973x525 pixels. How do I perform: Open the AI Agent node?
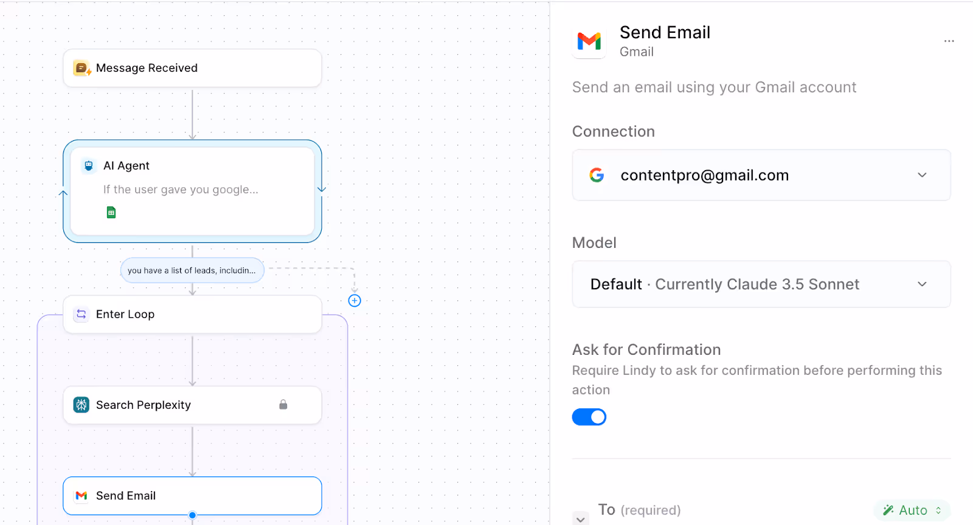tap(192, 191)
